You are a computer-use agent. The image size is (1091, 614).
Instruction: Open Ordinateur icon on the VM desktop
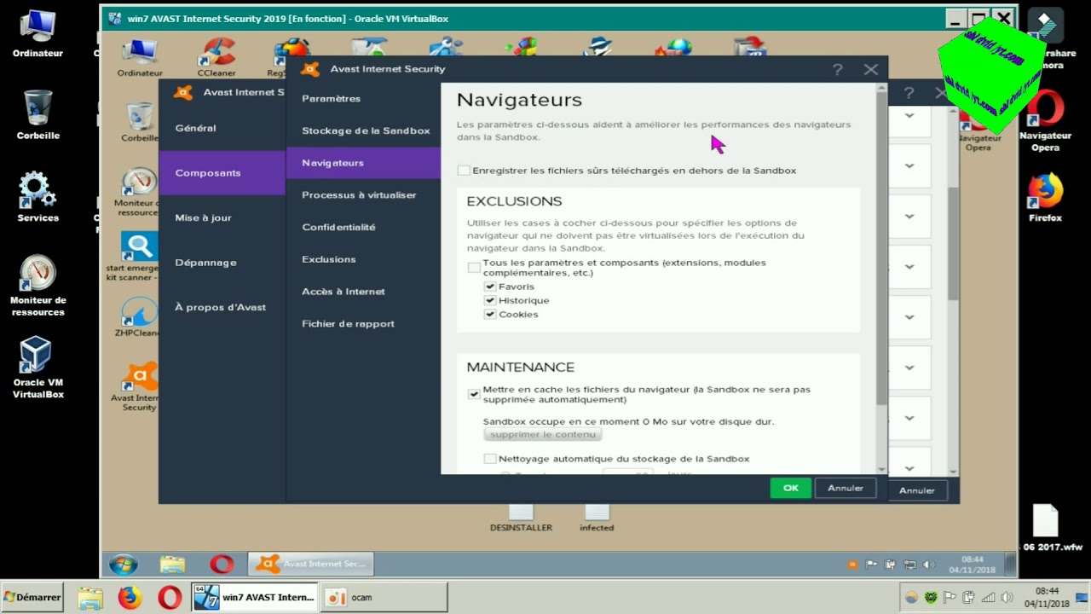tap(140, 56)
